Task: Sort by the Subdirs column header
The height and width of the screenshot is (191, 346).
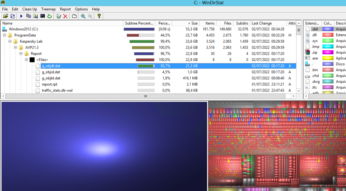Action: coord(242,23)
